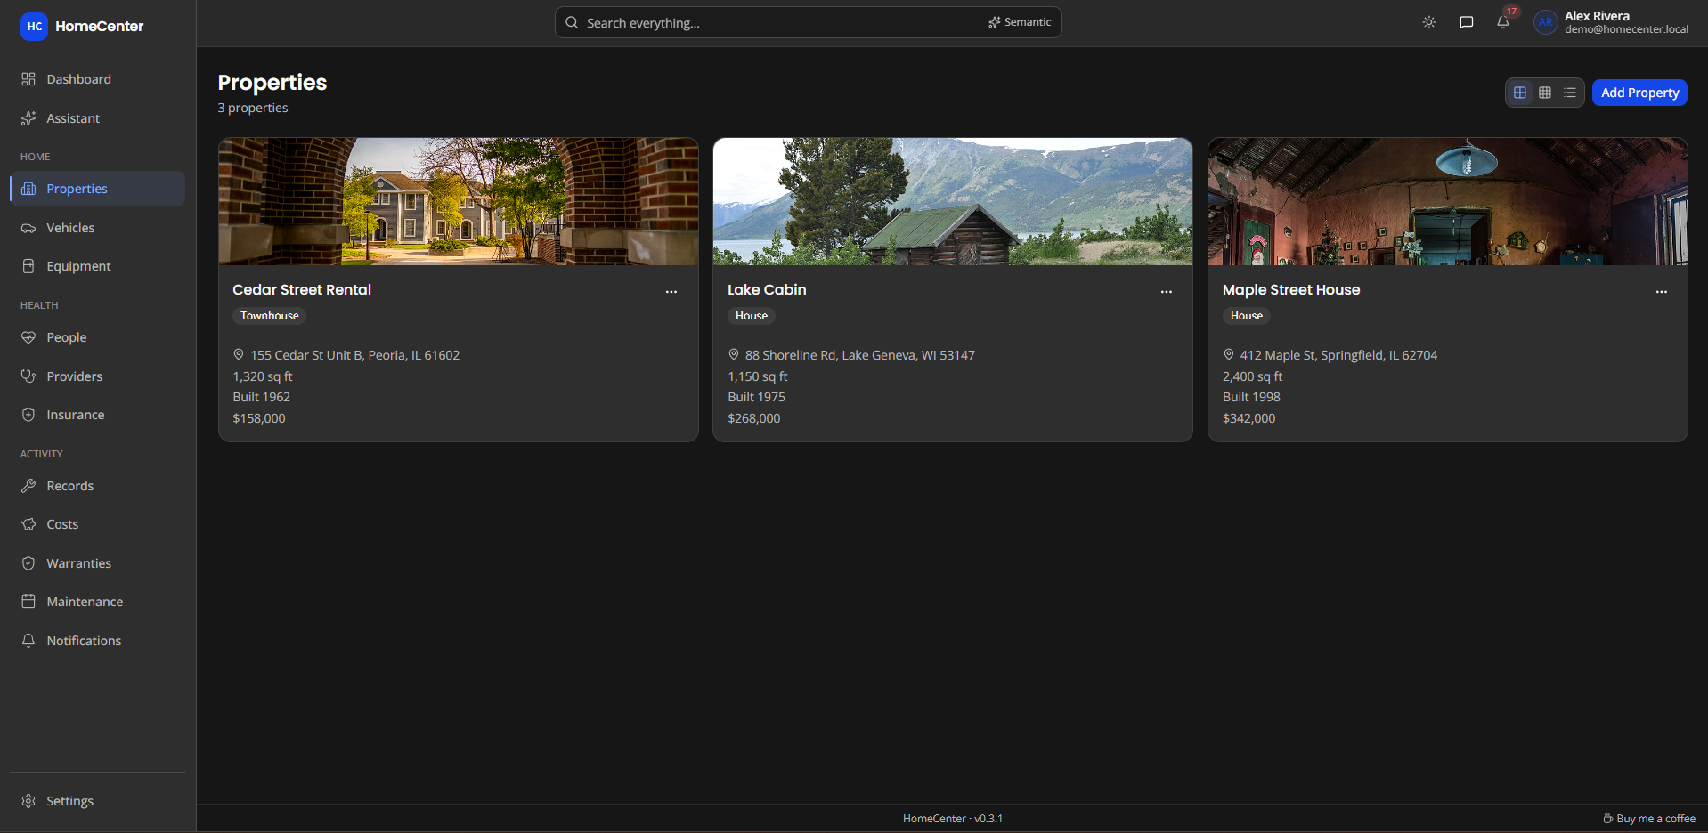Open the notifications bell with badge
Viewport: 1708px width, 833px height.
point(1503,22)
